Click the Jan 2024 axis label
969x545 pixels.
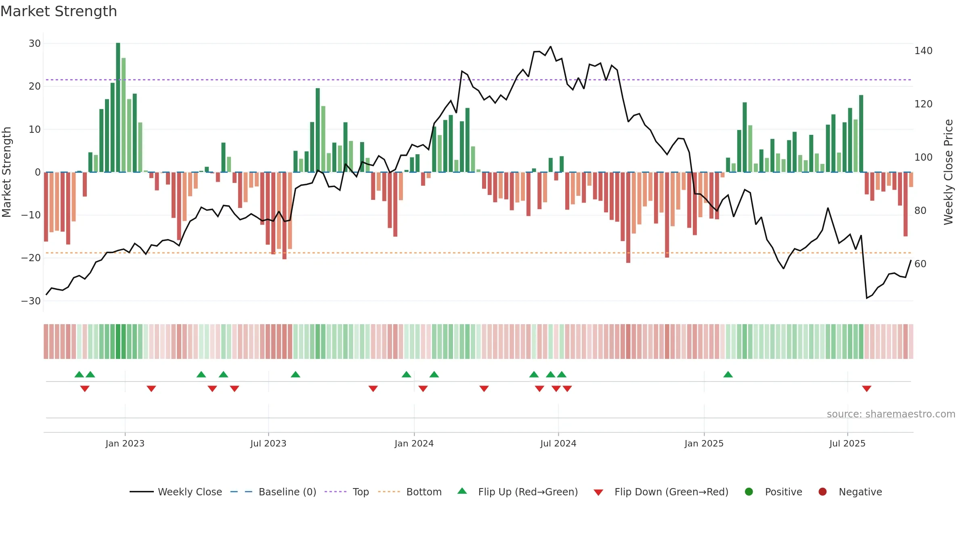click(414, 444)
